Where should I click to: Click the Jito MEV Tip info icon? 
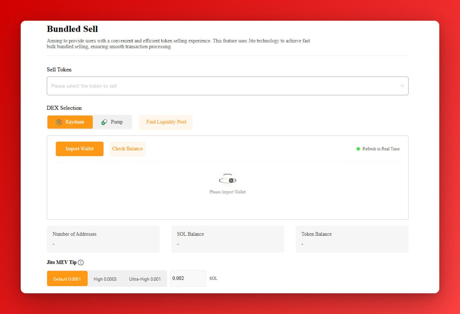click(x=81, y=263)
